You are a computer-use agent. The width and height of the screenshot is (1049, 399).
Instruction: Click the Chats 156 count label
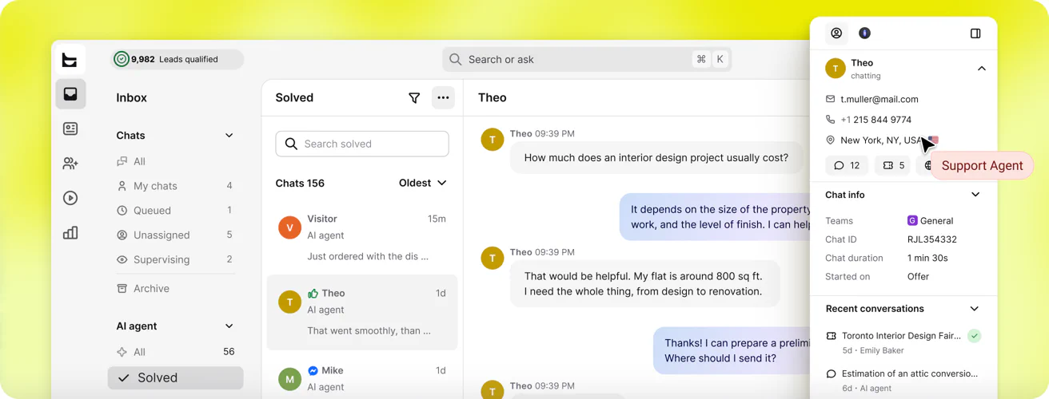300,184
